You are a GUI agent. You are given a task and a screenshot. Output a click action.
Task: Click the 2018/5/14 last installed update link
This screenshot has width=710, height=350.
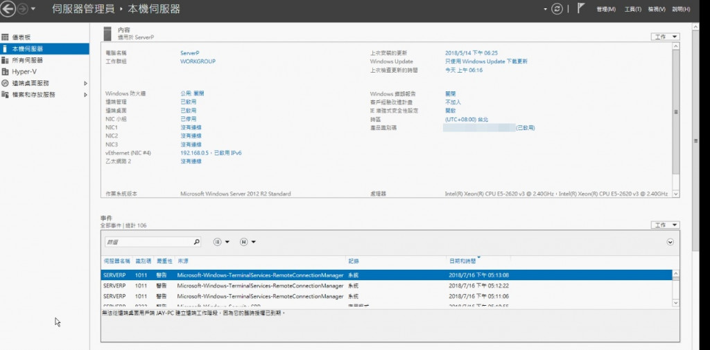tap(471, 53)
